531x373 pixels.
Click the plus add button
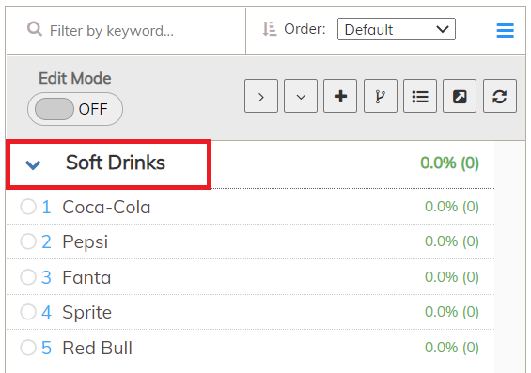tap(340, 96)
